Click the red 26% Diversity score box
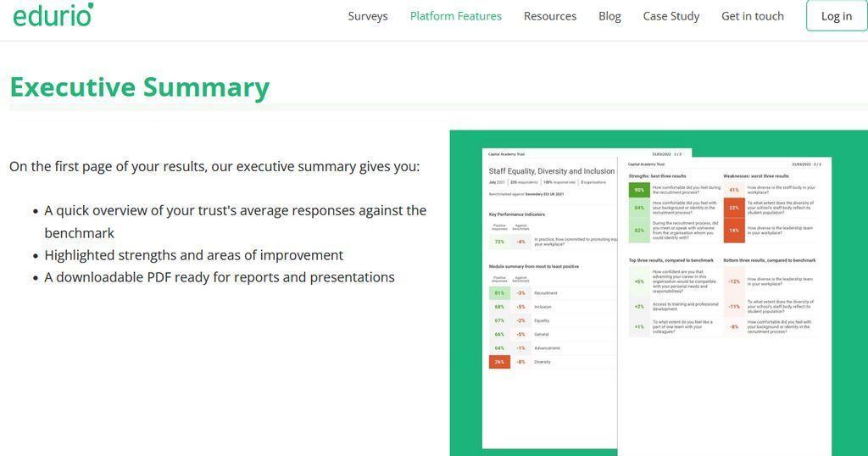The width and height of the screenshot is (868, 456). pos(499,362)
